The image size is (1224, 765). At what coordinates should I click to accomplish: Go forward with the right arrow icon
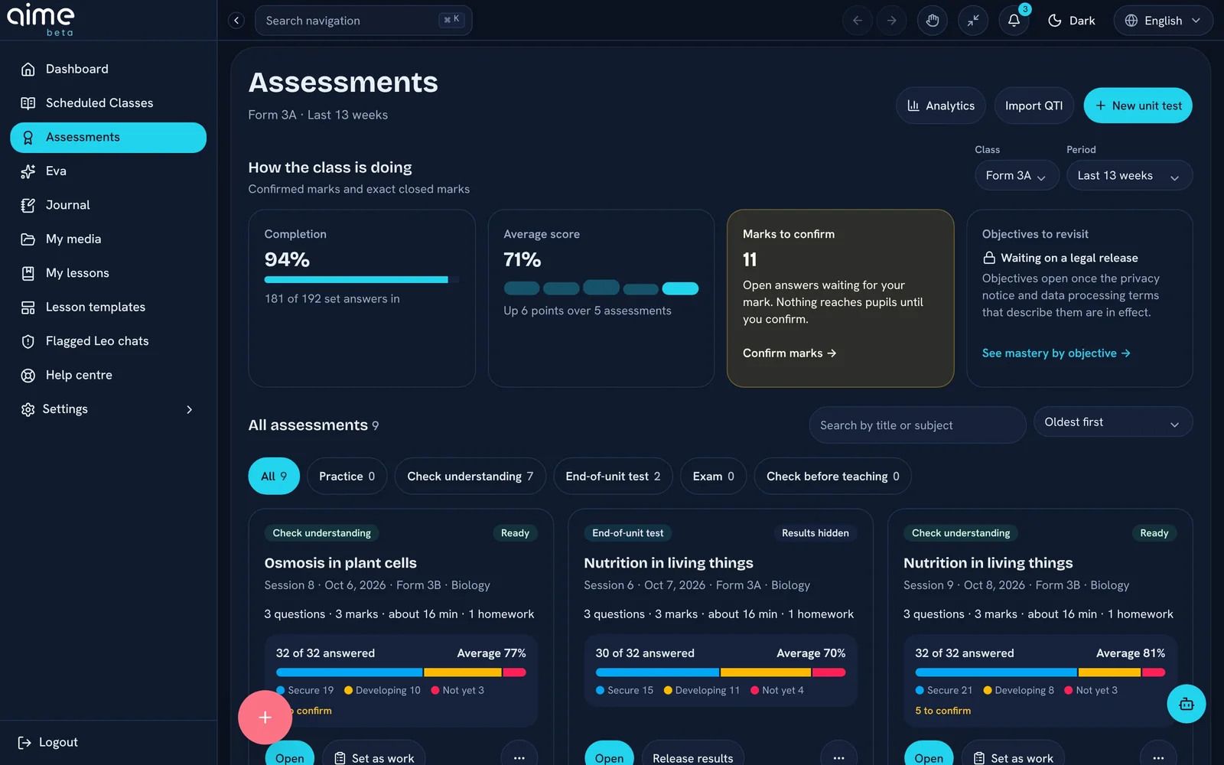click(x=891, y=21)
